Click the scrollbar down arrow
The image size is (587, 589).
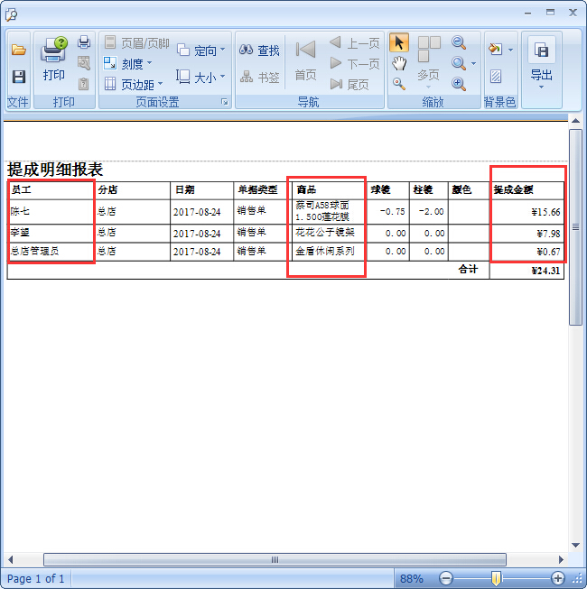(x=575, y=545)
